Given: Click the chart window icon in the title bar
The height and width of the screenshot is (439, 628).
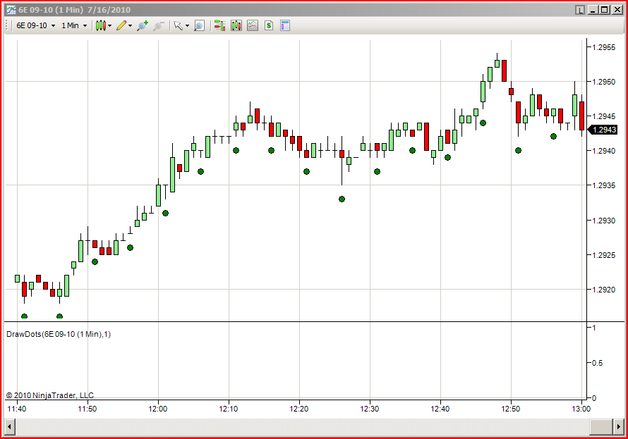Looking at the screenshot, I should [x=11, y=10].
